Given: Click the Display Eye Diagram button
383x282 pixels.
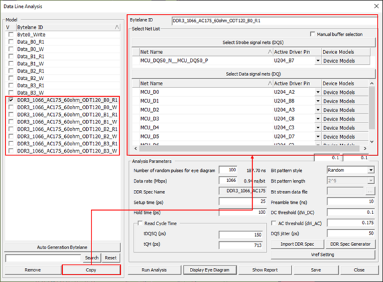Looking at the screenshot, I should pos(210,270).
